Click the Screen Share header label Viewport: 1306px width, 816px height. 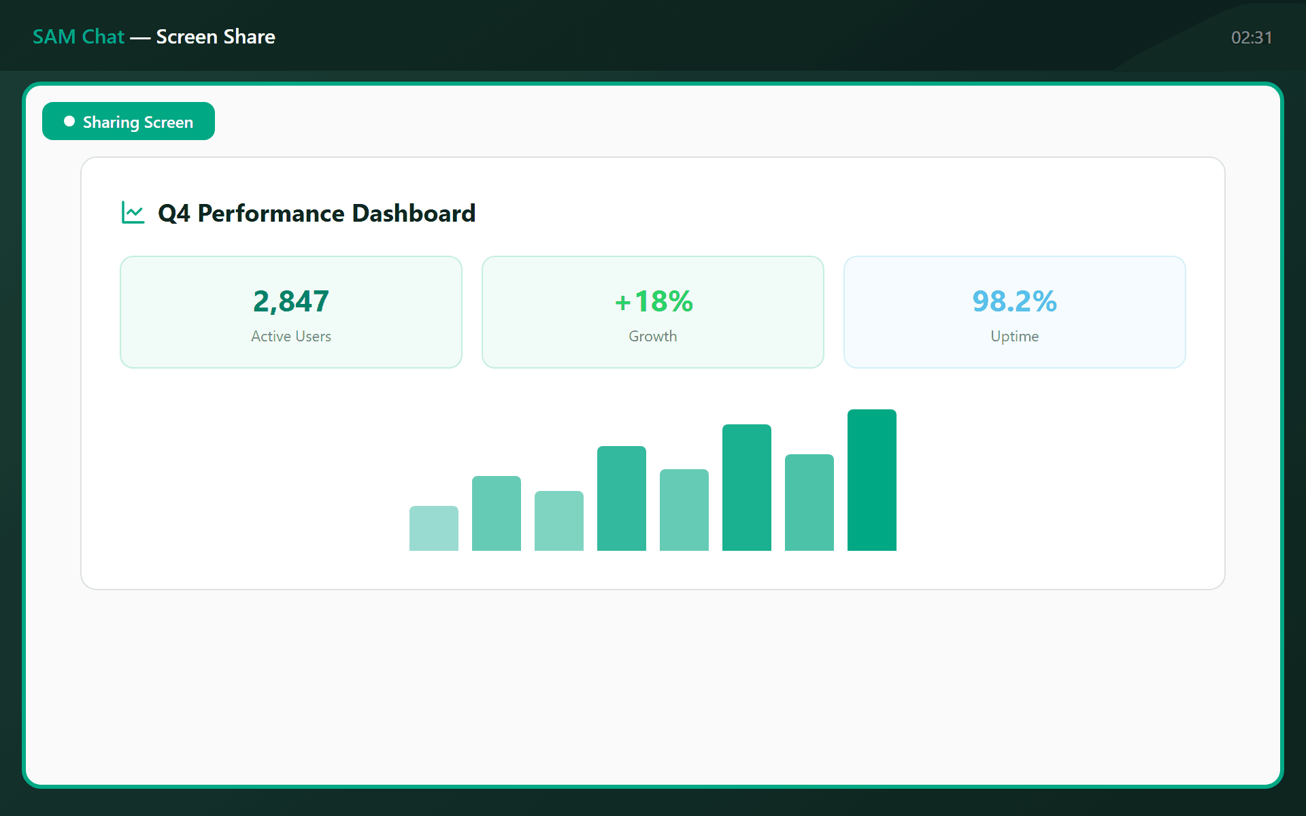coord(216,37)
